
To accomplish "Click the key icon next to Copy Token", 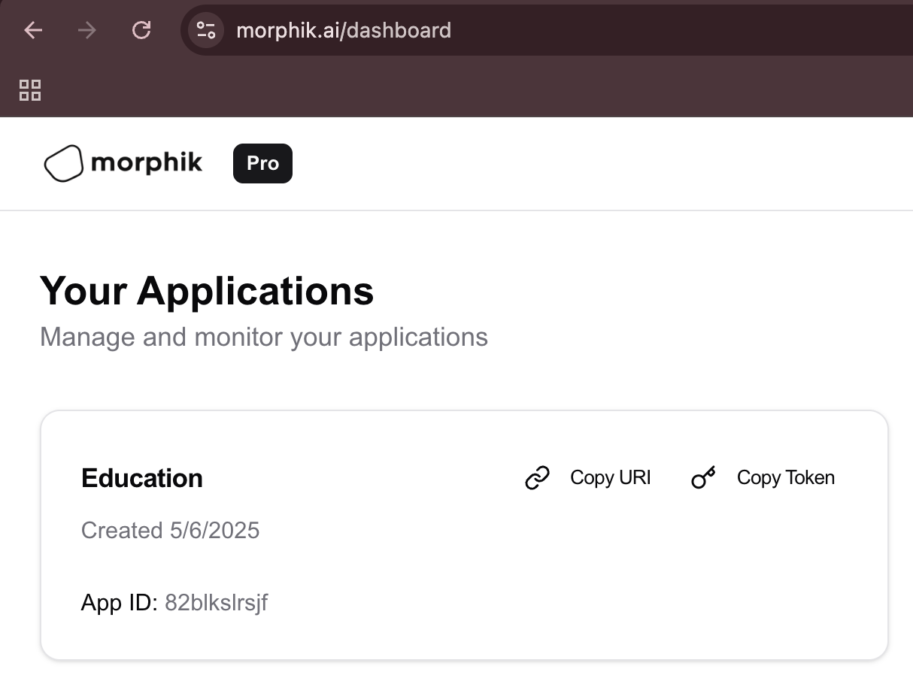I will [x=702, y=477].
